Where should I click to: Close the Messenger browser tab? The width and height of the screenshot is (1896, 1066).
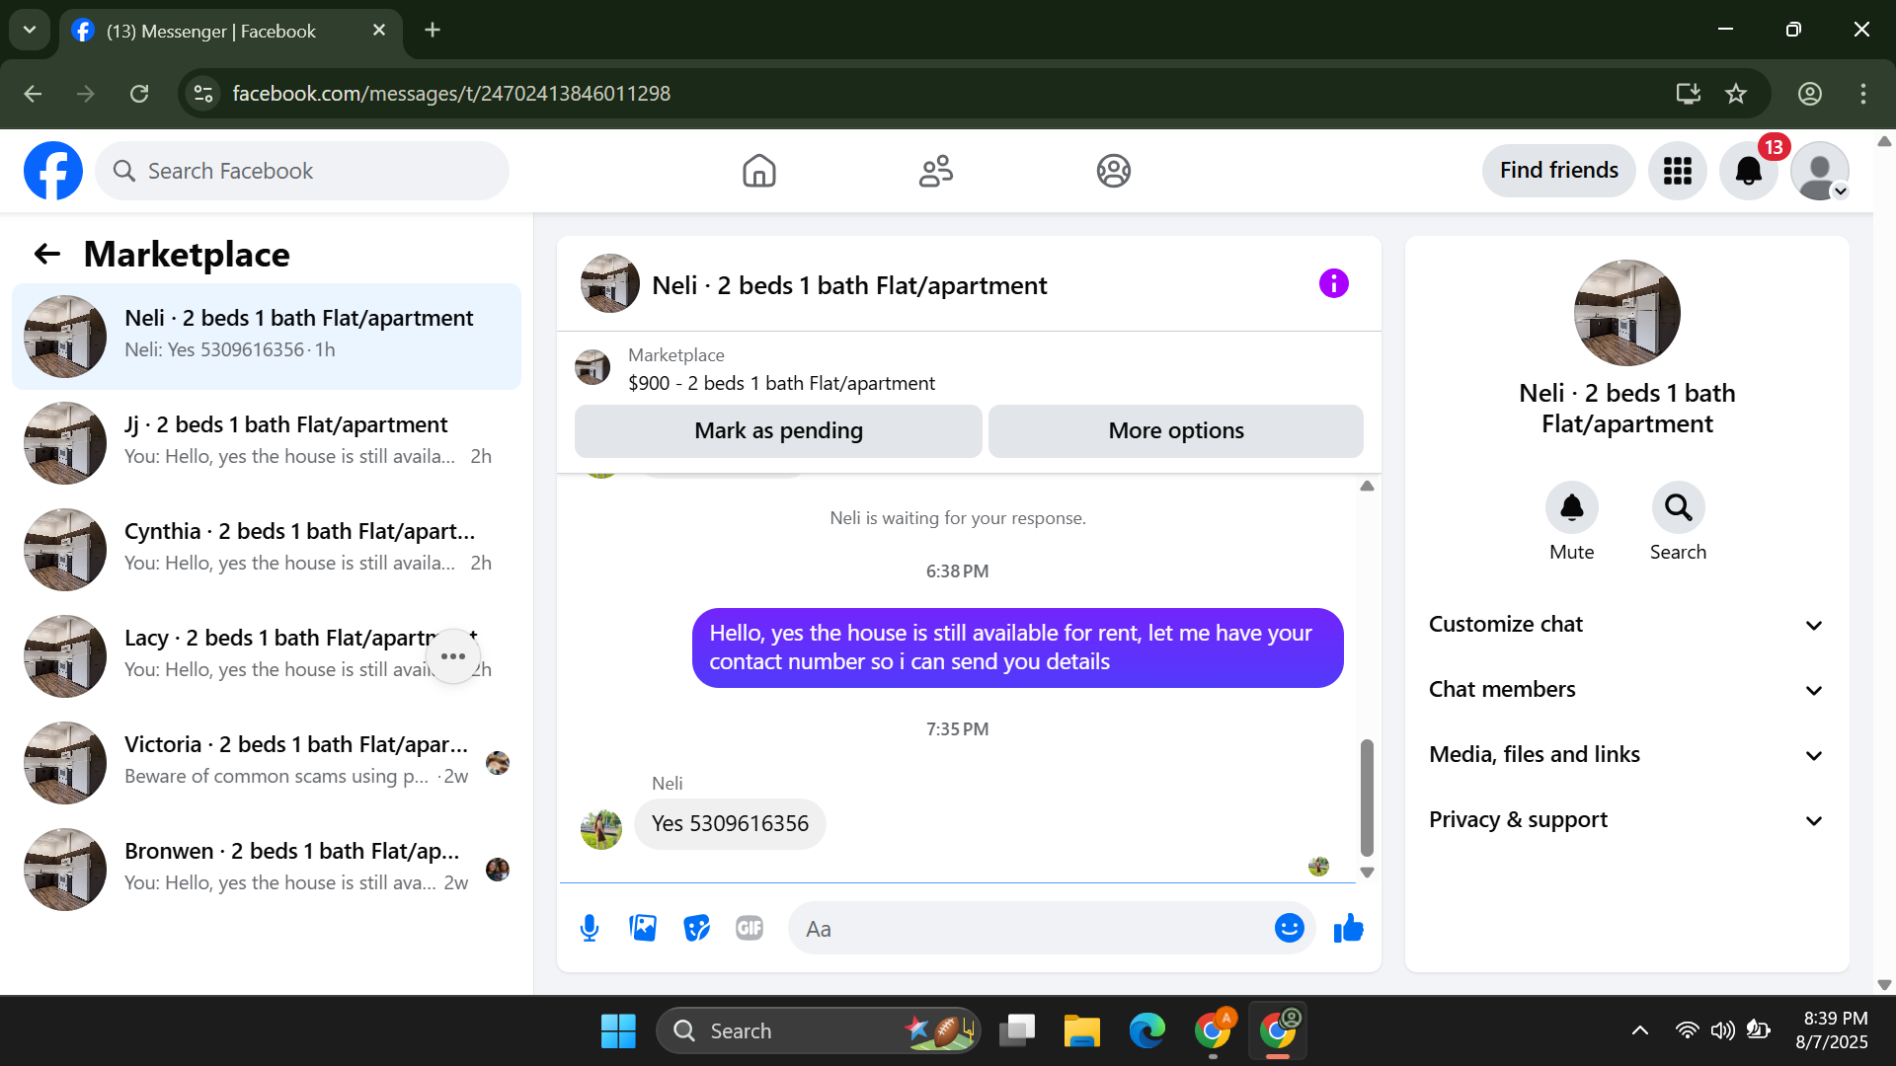tap(379, 31)
